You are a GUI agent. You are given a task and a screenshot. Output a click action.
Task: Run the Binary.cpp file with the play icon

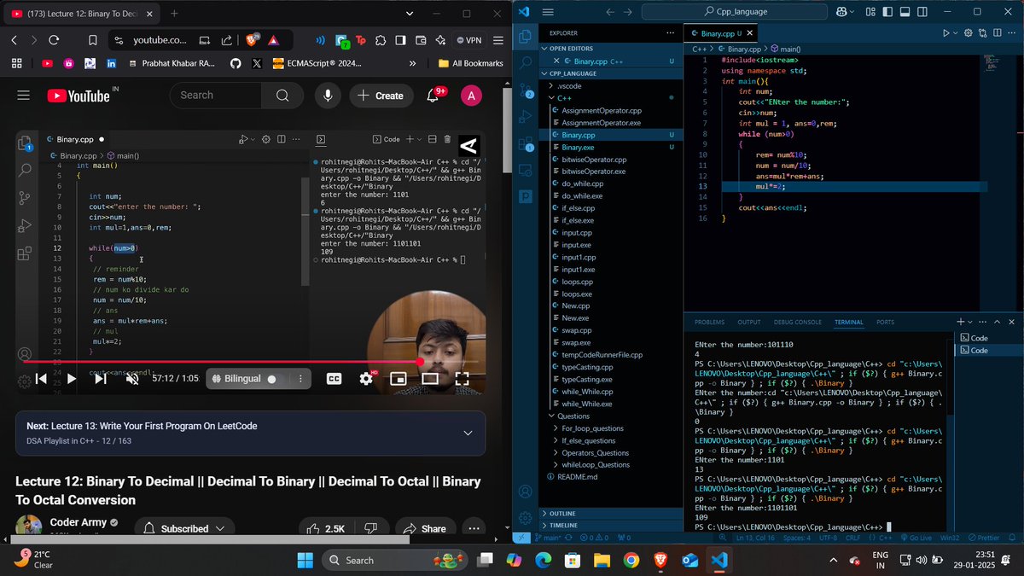[945, 32]
